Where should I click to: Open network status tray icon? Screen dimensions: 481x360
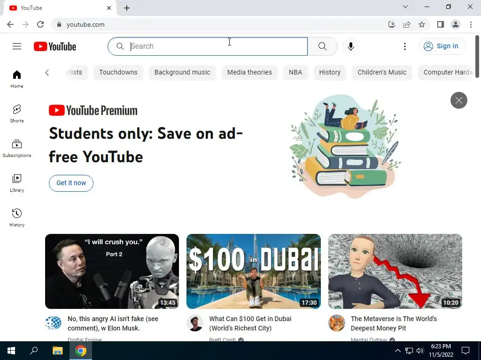point(409,351)
